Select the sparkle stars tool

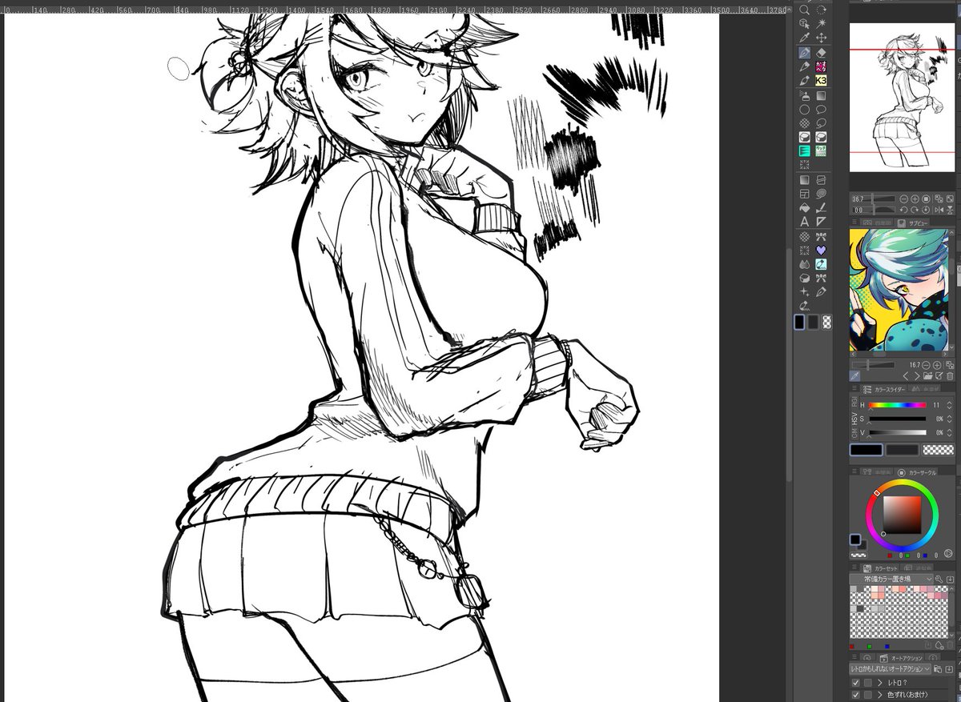(x=805, y=292)
